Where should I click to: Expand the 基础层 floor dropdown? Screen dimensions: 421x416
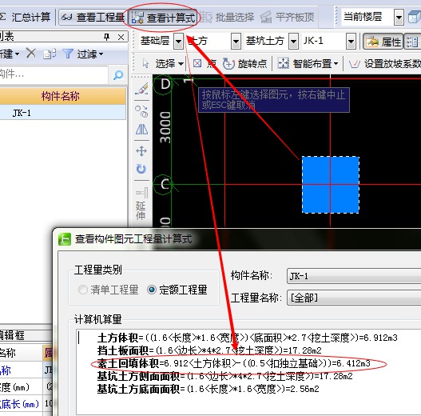click(x=178, y=41)
